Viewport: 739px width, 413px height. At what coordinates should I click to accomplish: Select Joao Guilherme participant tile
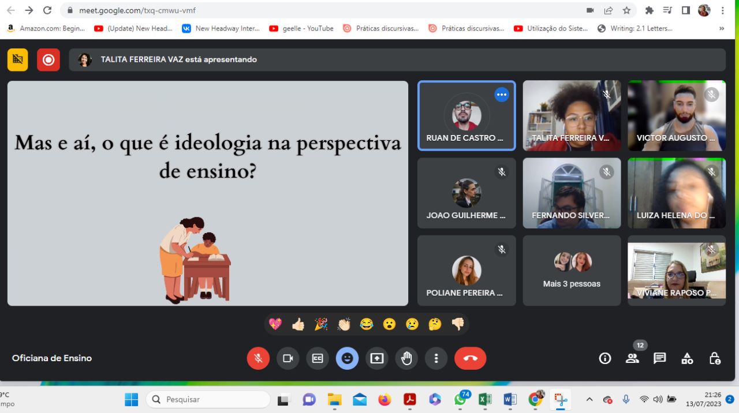pyautogui.click(x=466, y=193)
